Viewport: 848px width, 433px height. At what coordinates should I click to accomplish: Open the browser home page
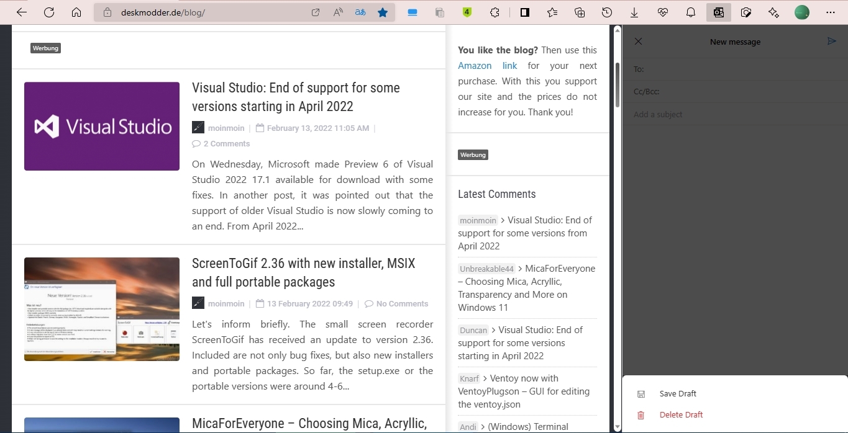(76, 12)
